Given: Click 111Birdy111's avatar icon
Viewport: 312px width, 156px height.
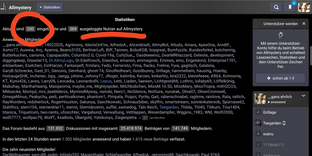Looking at the screenshot, I should [258, 145].
